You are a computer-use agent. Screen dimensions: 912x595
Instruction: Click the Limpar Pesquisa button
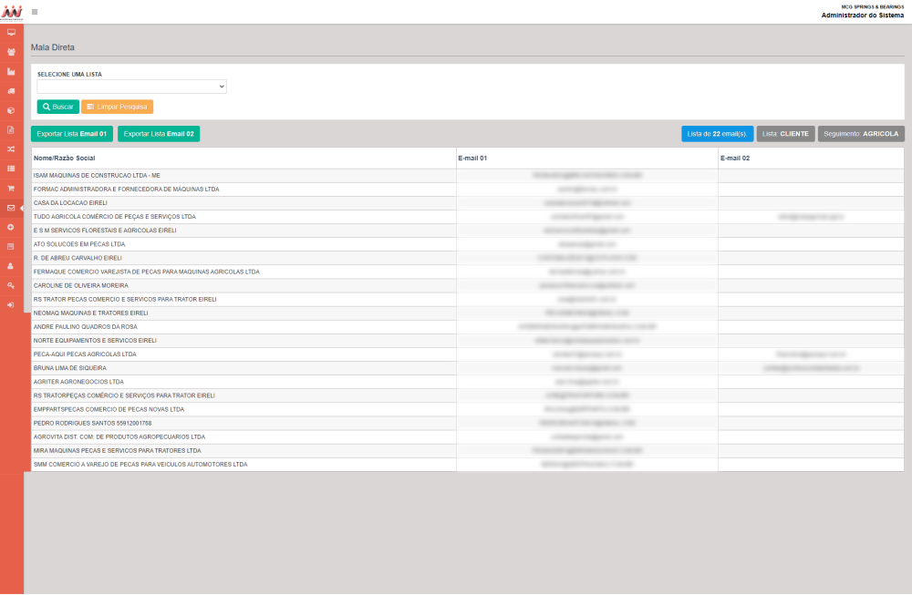tap(117, 107)
